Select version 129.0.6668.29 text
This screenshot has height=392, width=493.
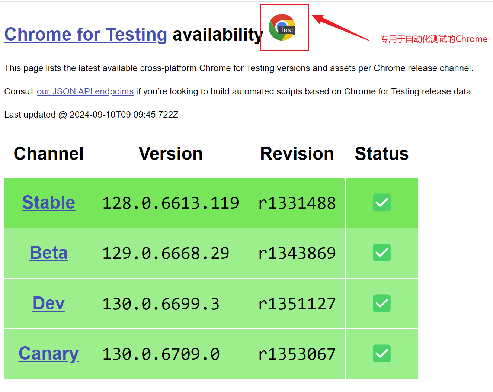point(166,253)
